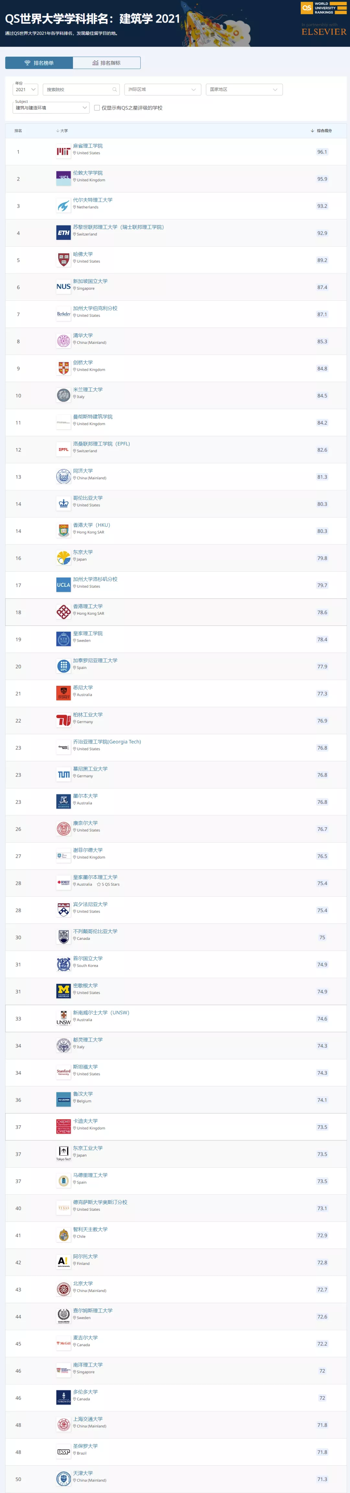The image size is (350, 1493).
Task: Click the EPFL logo icon
Action: pos(63,450)
